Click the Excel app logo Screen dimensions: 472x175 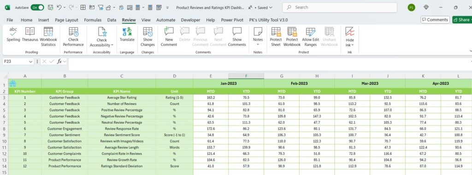click(x=7, y=7)
